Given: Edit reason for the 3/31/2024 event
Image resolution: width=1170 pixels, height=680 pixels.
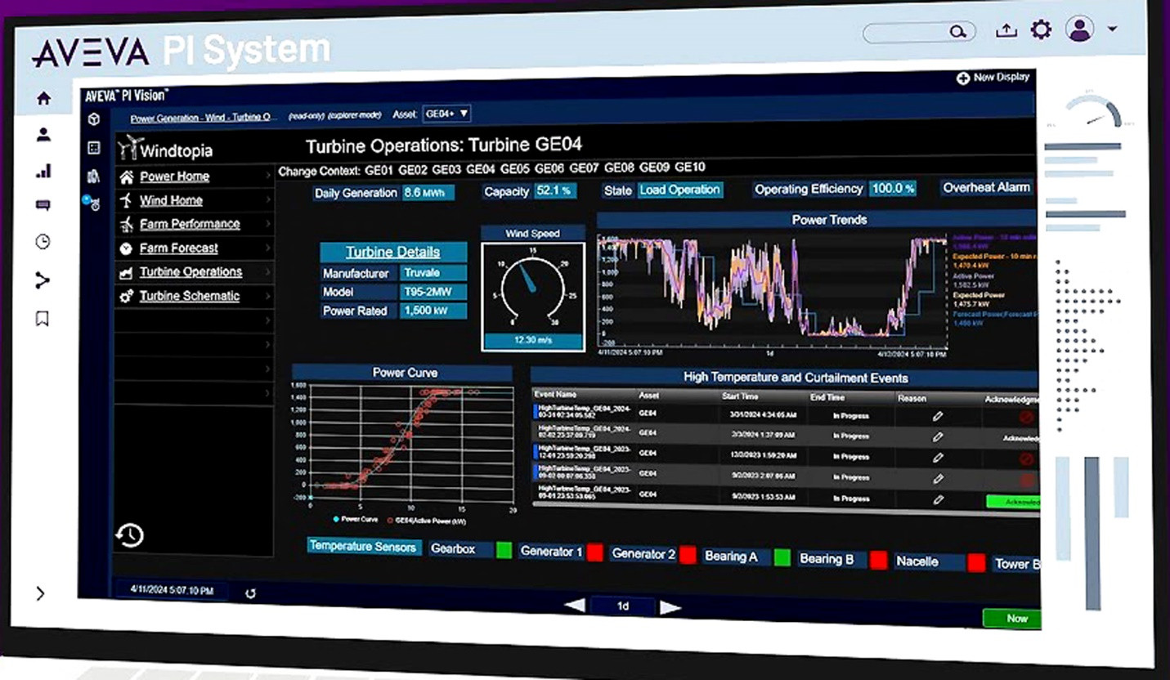Looking at the screenshot, I should click(x=938, y=416).
